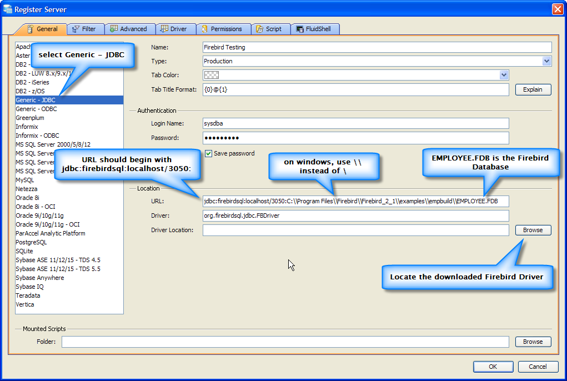Image resolution: width=567 pixels, height=381 pixels.
Task: Click the empty Driver Location field
Action: pyautogui.click(x=356, y=230)
